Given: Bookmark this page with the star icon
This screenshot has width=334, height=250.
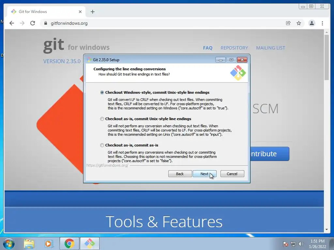Looking at the screenshot, I should pos(299,23).
